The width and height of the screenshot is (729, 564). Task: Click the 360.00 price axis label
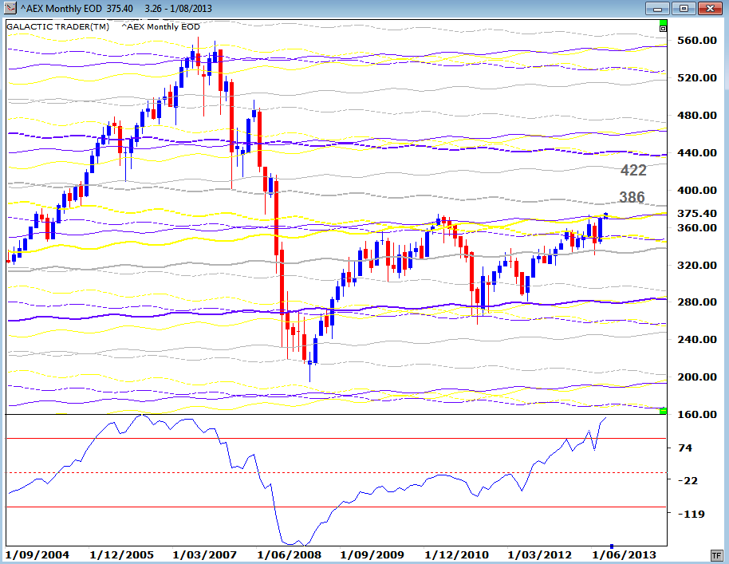click(x=697, y=228)
